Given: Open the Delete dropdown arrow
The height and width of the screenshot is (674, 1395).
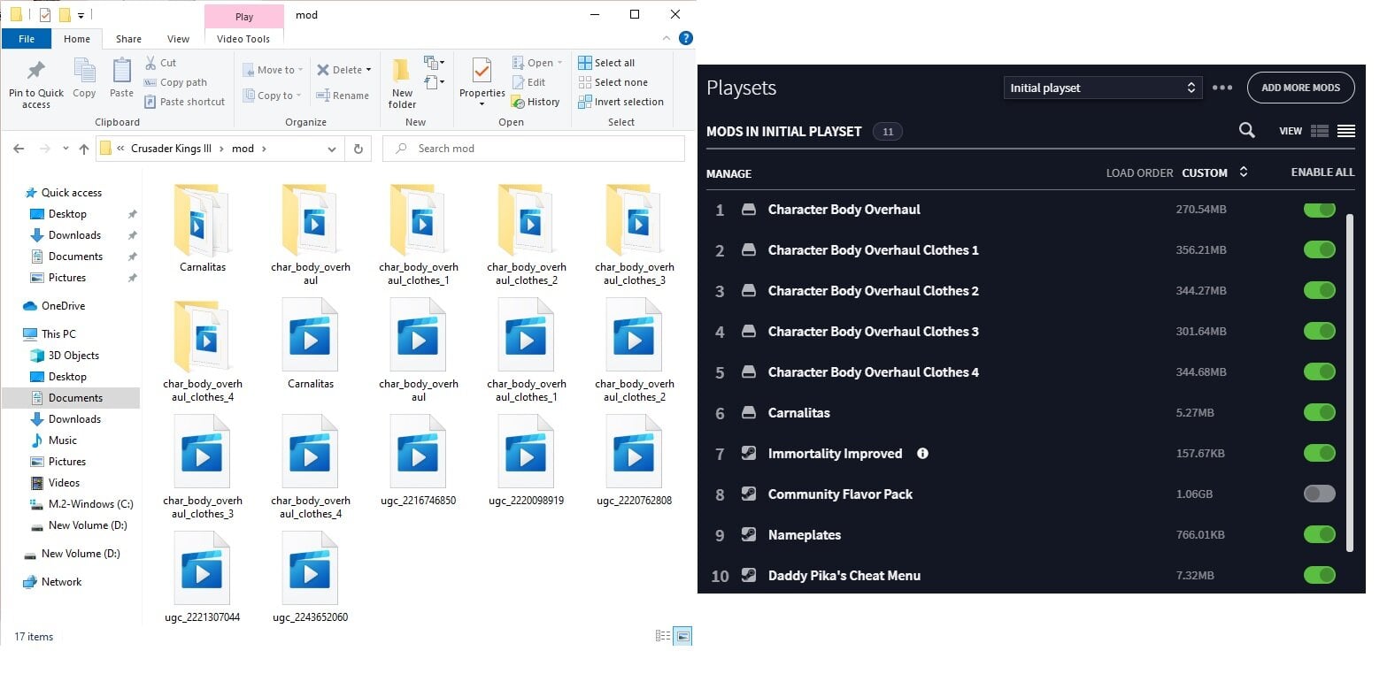Looking at the screenshot, I should point(368,70).
